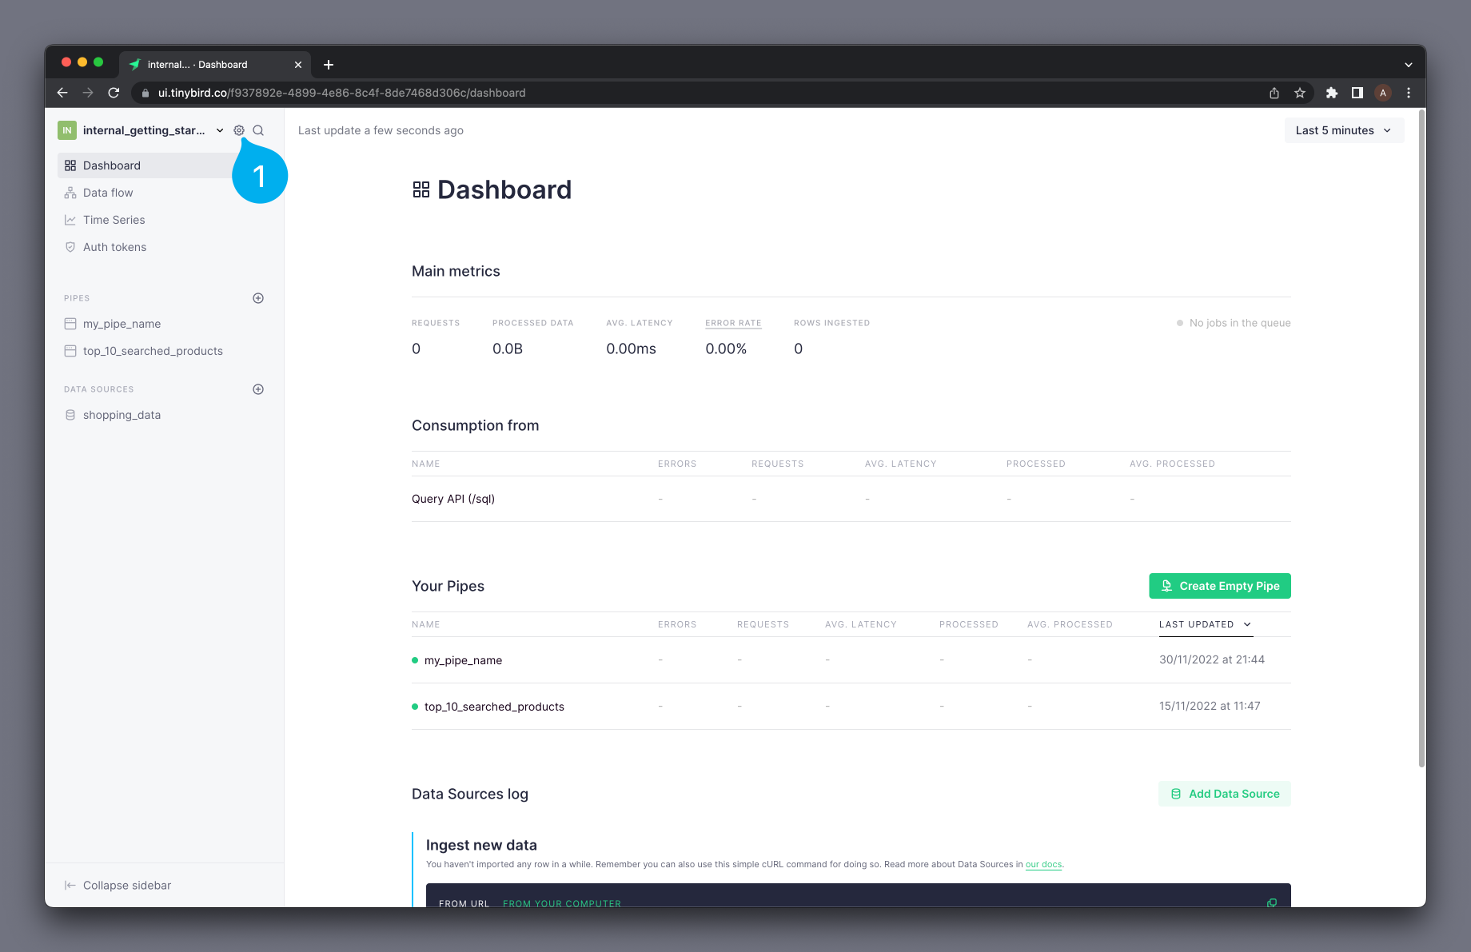Open Time Series in sidebar

114,220
